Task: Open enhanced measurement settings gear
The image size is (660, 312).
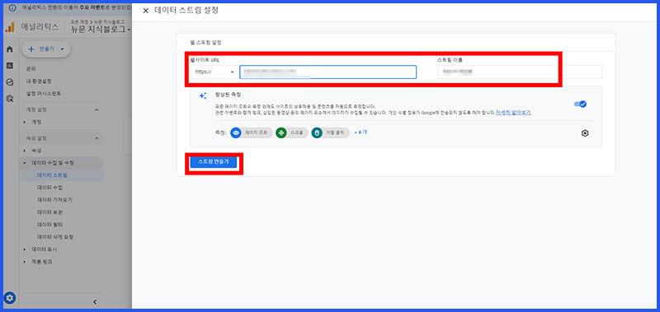Action: (x=585, y=133)
